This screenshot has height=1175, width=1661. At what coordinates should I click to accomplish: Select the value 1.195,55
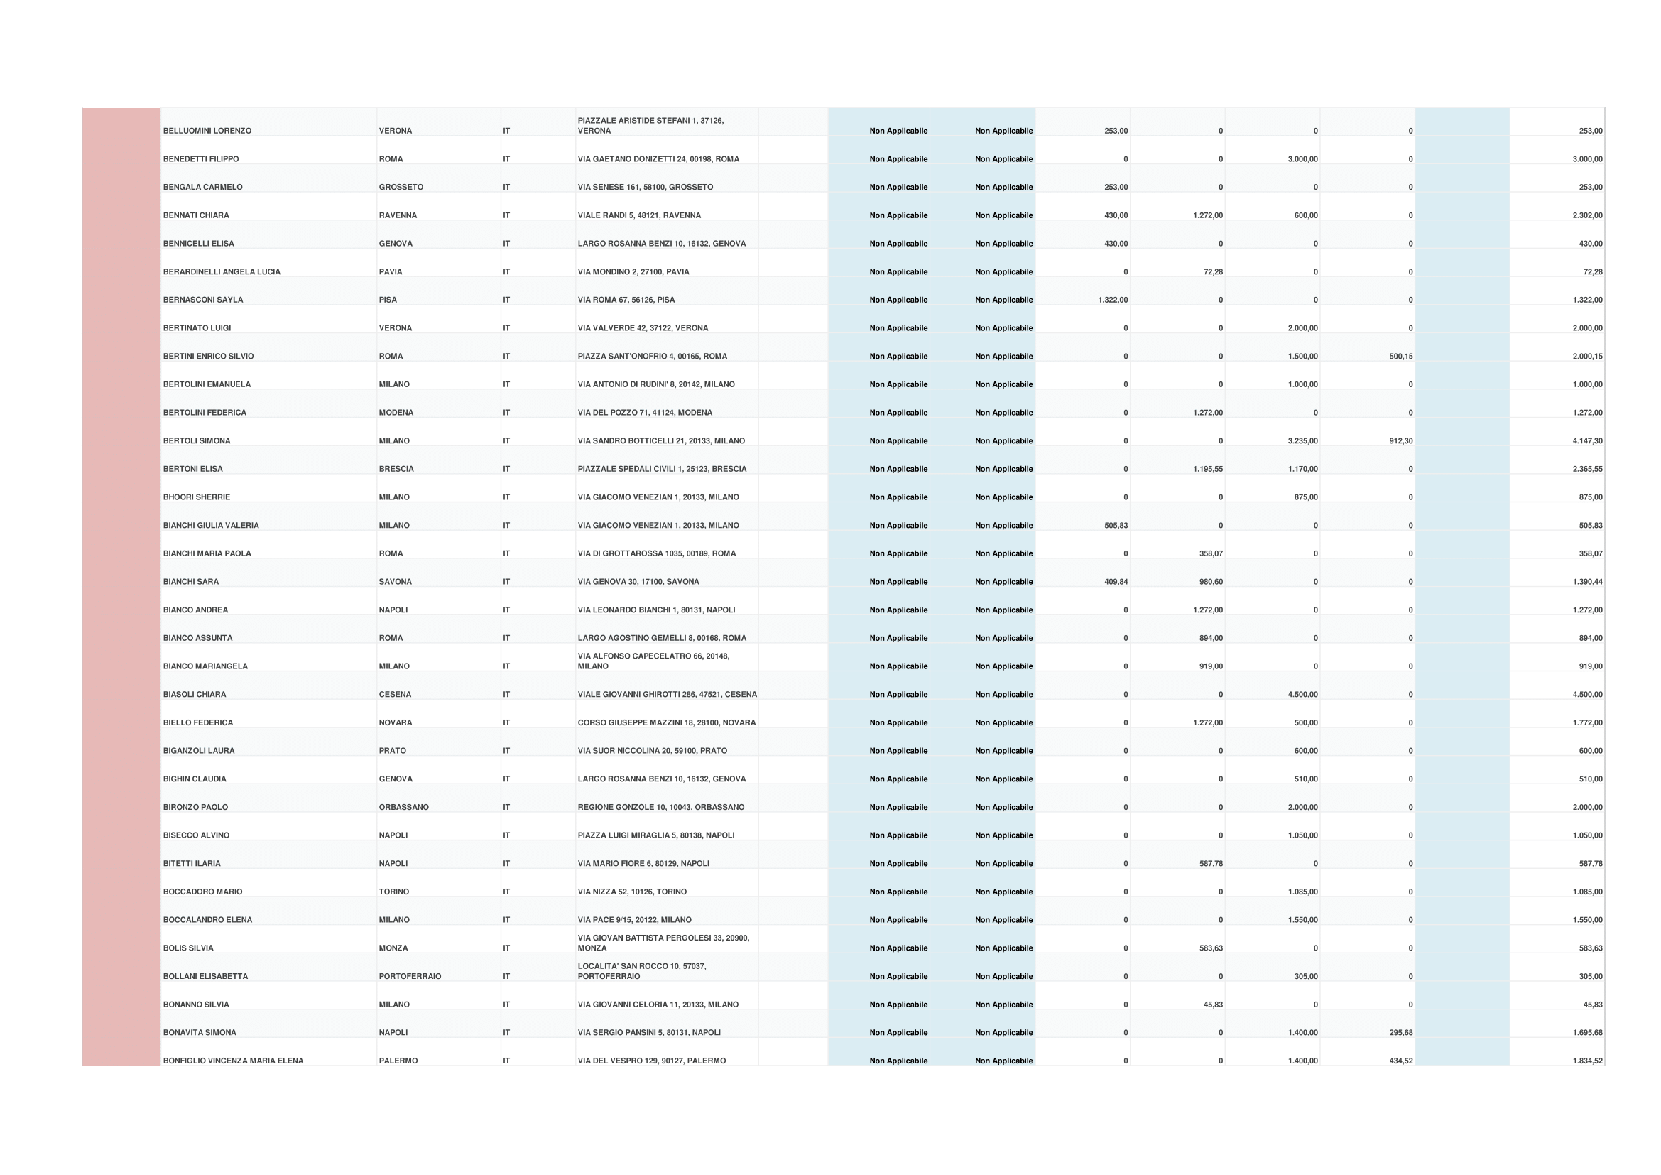click(x=1207, y=470)
